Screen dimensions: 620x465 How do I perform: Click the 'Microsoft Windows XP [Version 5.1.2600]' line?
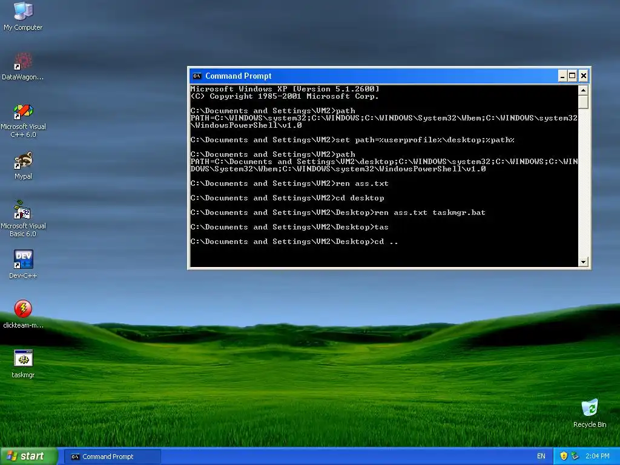pos(285,89)
